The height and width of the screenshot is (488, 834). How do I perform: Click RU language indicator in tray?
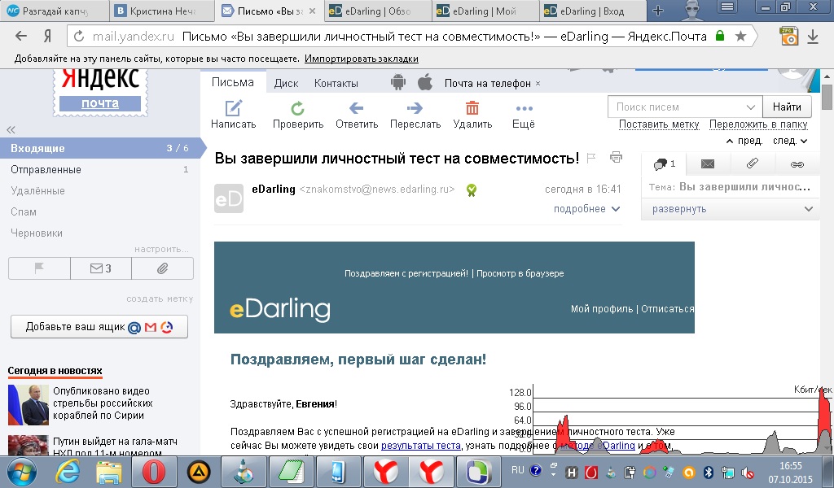click(517, 470)
